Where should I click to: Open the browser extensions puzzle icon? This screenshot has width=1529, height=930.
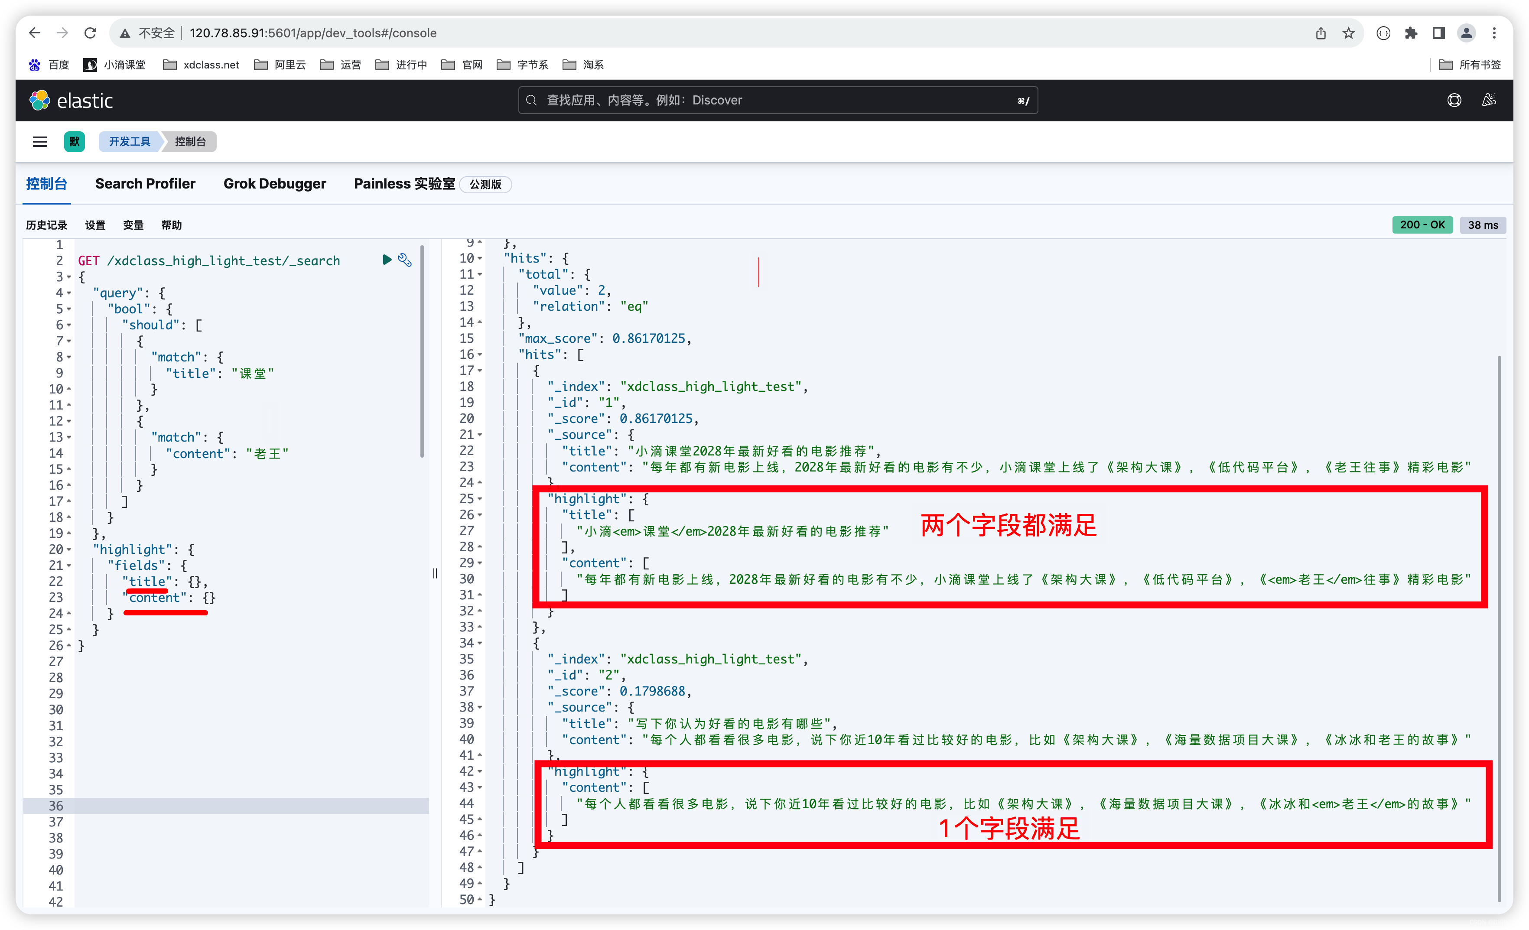coord(1411,33)
